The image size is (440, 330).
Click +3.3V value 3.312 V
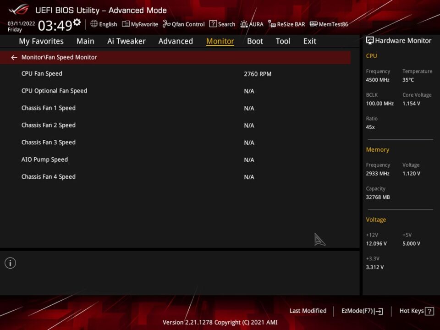[374, 267]
